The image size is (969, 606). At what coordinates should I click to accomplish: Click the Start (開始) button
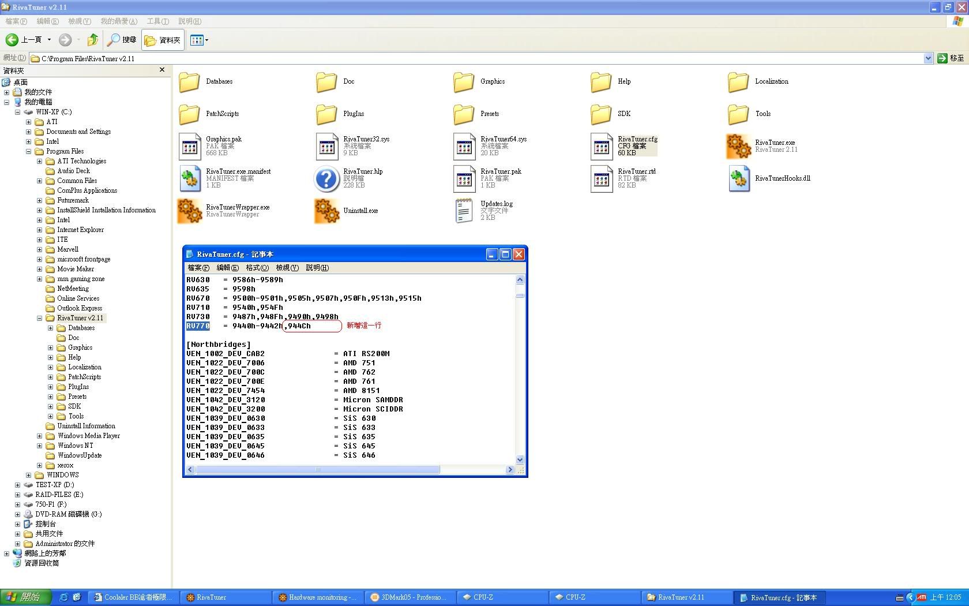click(x=26, y=597)
